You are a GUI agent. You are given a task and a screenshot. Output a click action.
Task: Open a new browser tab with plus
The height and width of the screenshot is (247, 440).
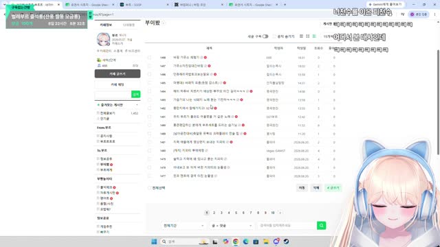pos(285,5)
